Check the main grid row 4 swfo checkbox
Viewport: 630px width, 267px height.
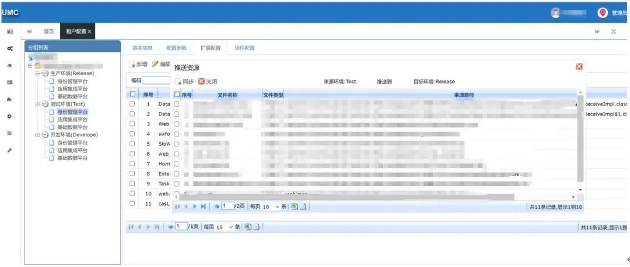coord(132,133)
